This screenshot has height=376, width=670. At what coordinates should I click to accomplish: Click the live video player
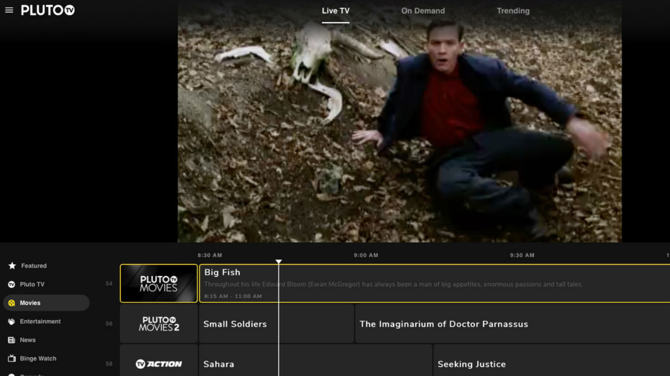tap(400, 121)
